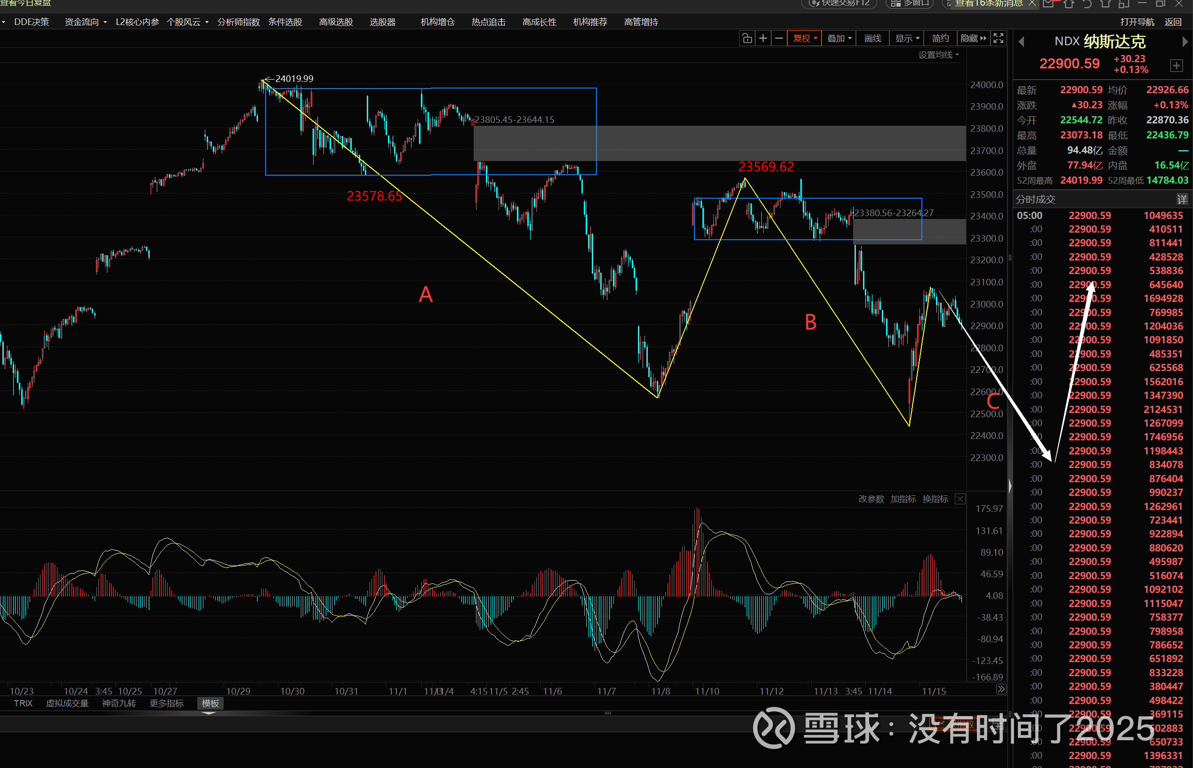Viewport: 1193px width, 768px height.
Task: Expand the 叠加 overlay dropdown
Action: point(839,39)
